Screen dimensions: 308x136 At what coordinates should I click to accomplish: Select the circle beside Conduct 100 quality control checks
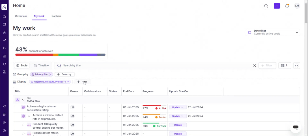(23, 125)
